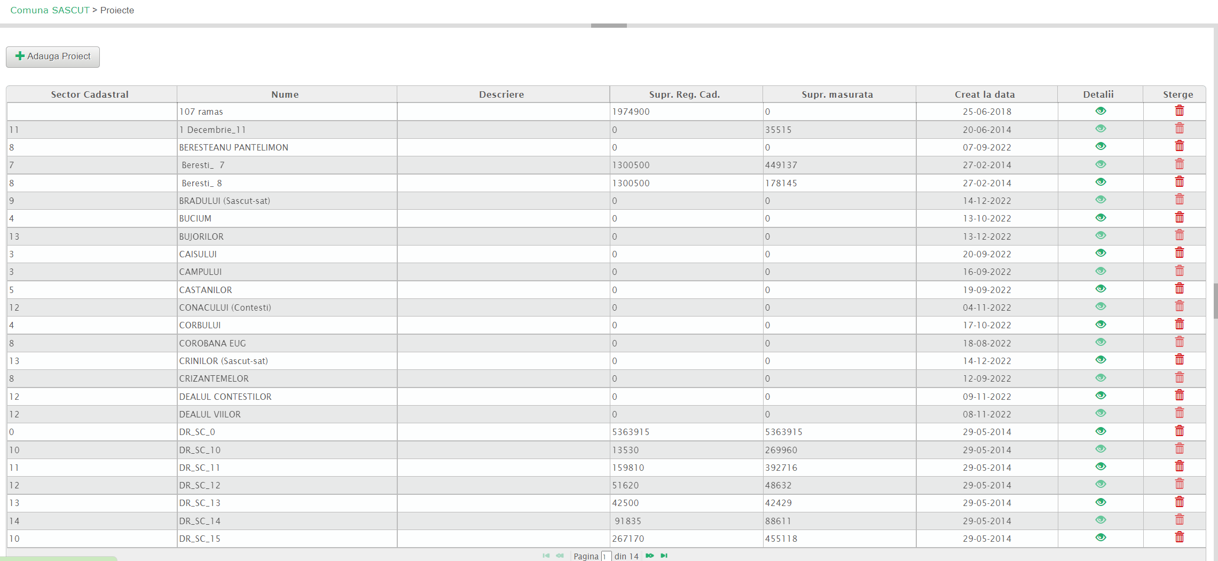Image resolution: width=1218 pixels, height=561 pixels.
Task: View details for DEALUL CONTESTILOR
Action: [1100, 396]
